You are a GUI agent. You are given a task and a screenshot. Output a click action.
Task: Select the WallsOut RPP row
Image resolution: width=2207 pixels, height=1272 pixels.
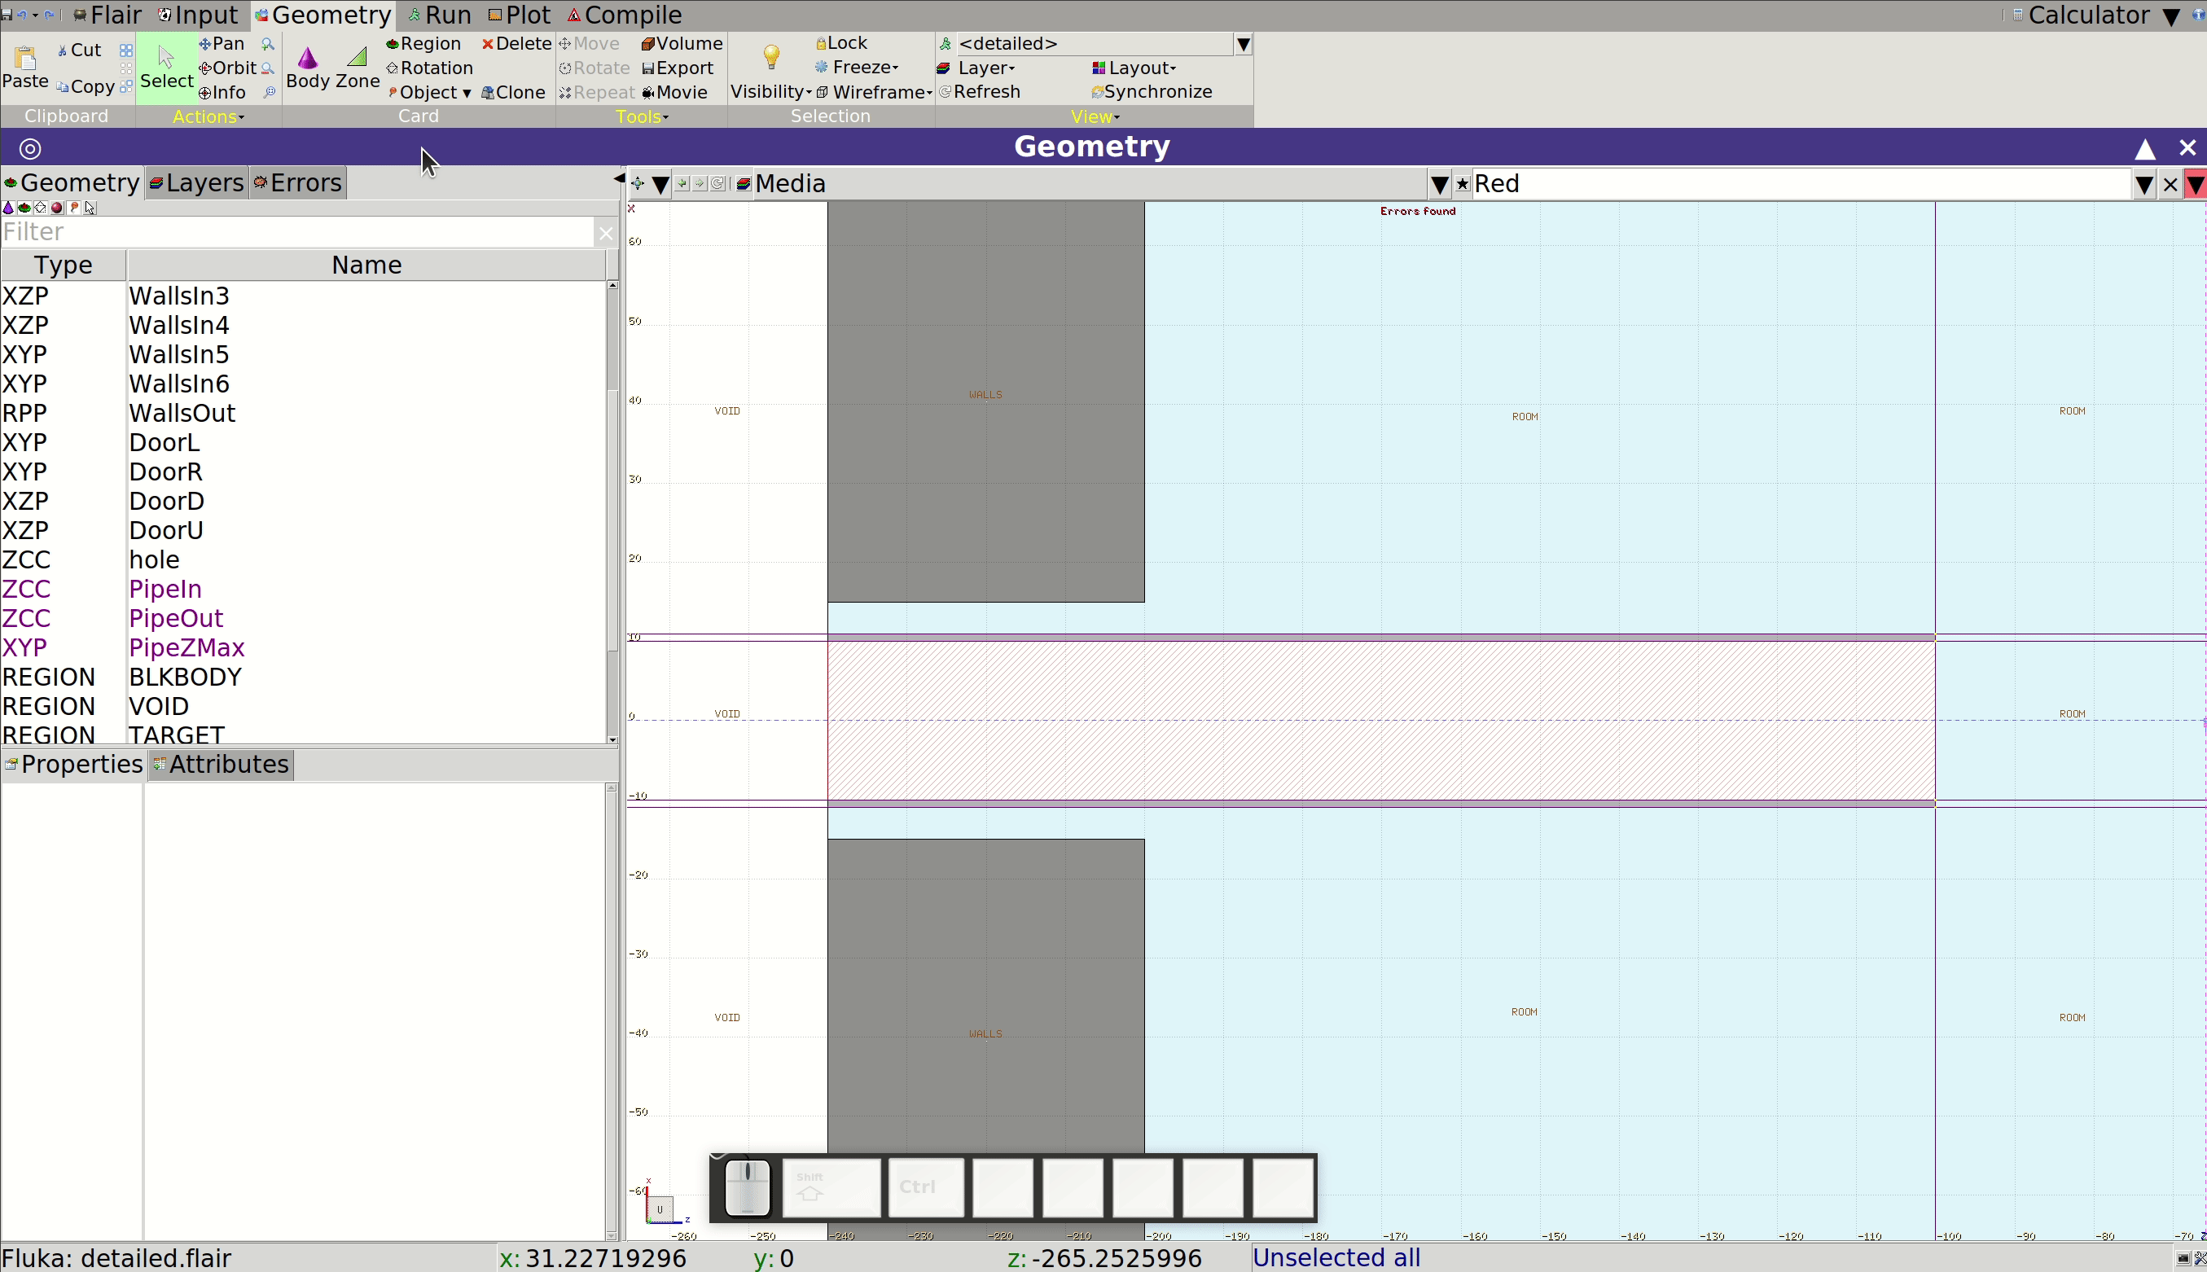(303, 413)
